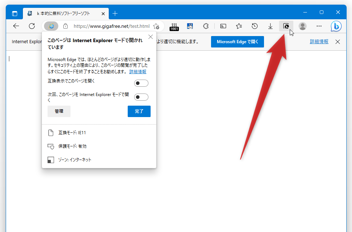Screen dimensions: 352x232
Task: Open the 111 1661 counter extension
Action: [x=174, y=27]
